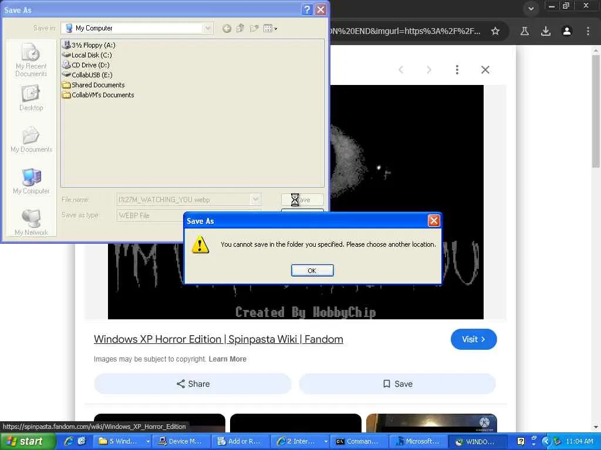Open Chrome Labs flask icon

coord(524,31)
